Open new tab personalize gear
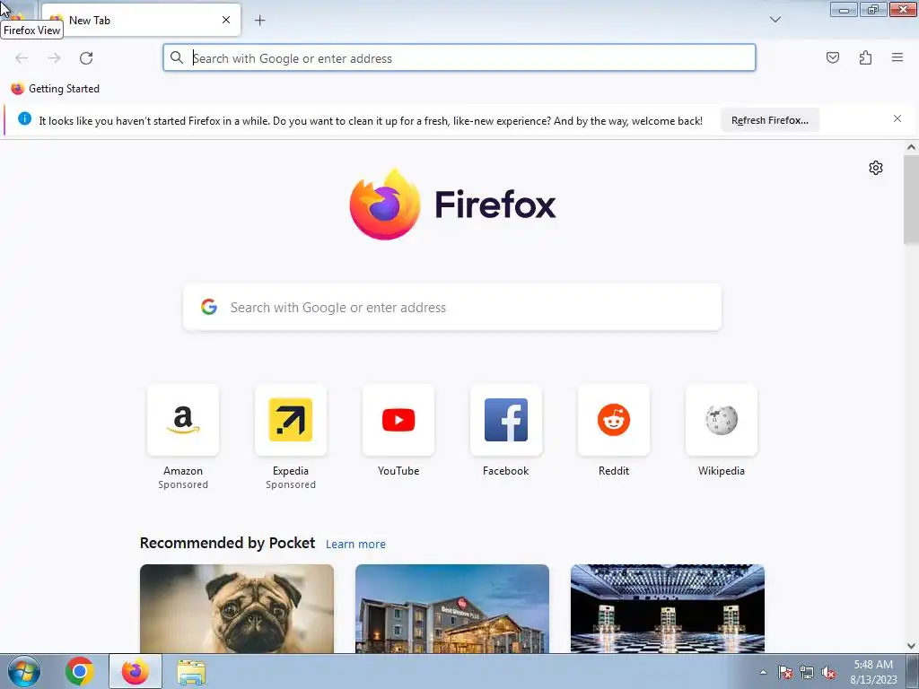Image resolution: width=919 pixels, height=689 pixels. (x=875, y=168)
